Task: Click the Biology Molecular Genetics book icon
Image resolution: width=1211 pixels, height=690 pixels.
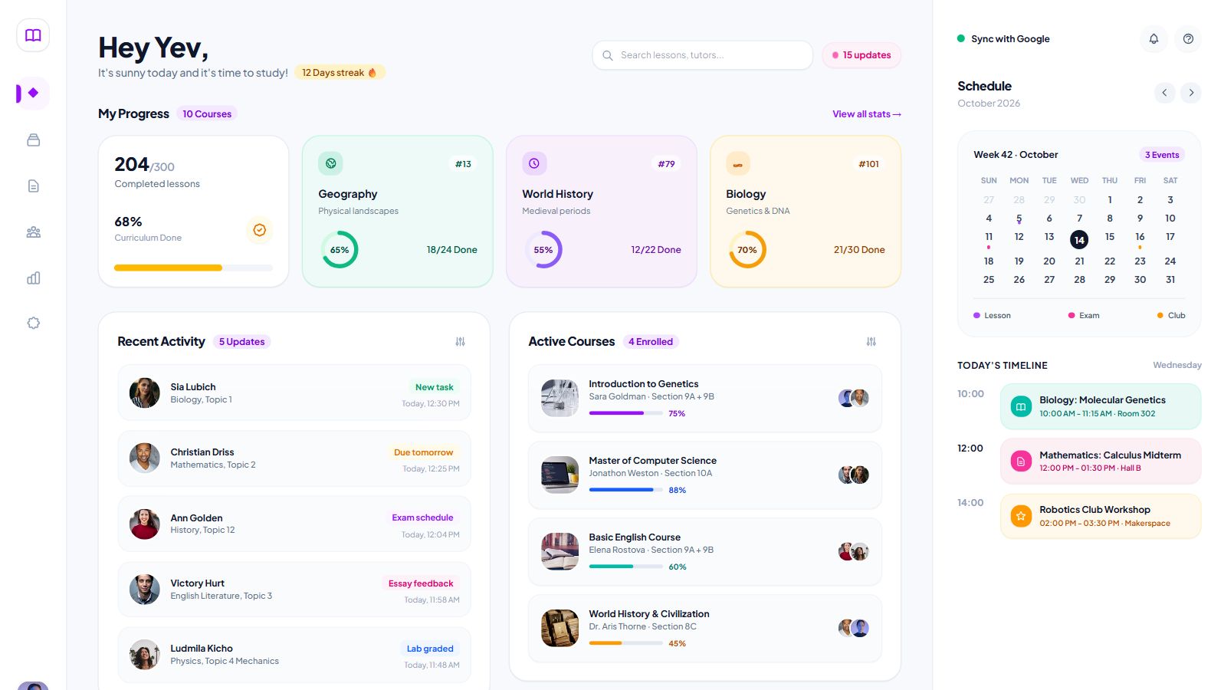Action: click(1020, 406)
